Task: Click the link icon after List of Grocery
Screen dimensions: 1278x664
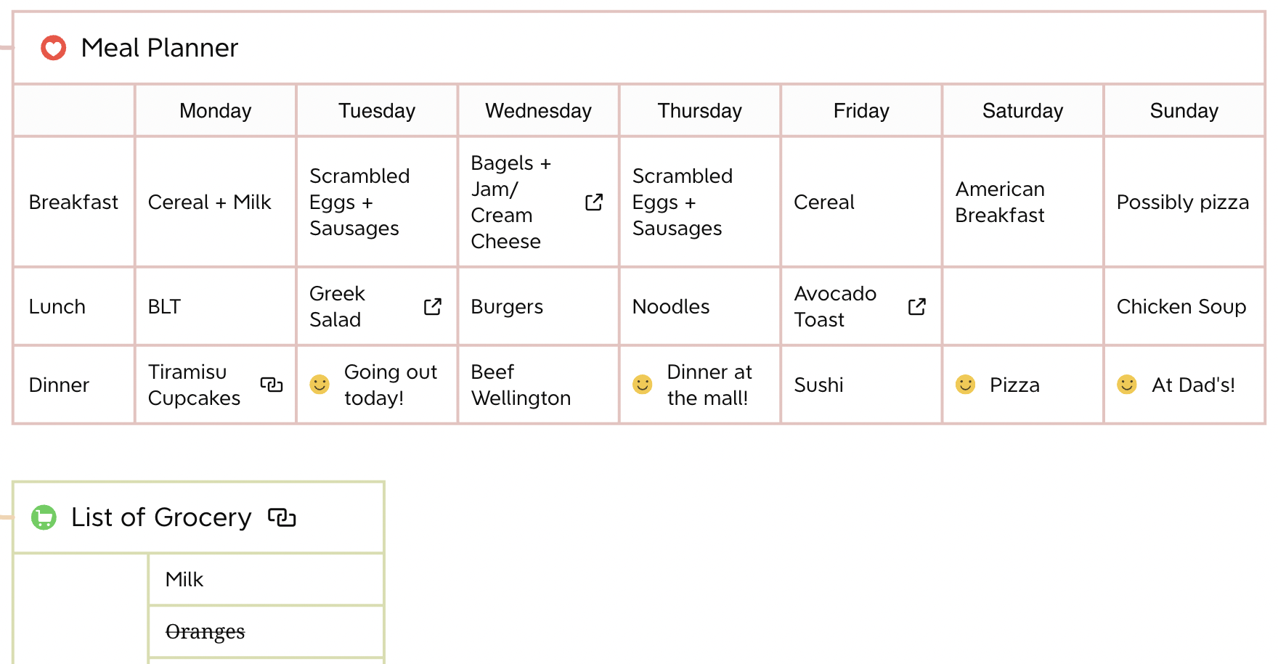Action: [x=282, y=517]
